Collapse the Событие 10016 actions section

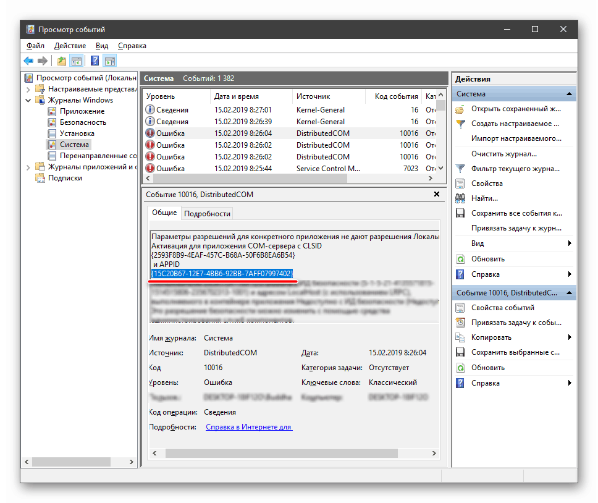pyautogui.click(x=569, y=293)
